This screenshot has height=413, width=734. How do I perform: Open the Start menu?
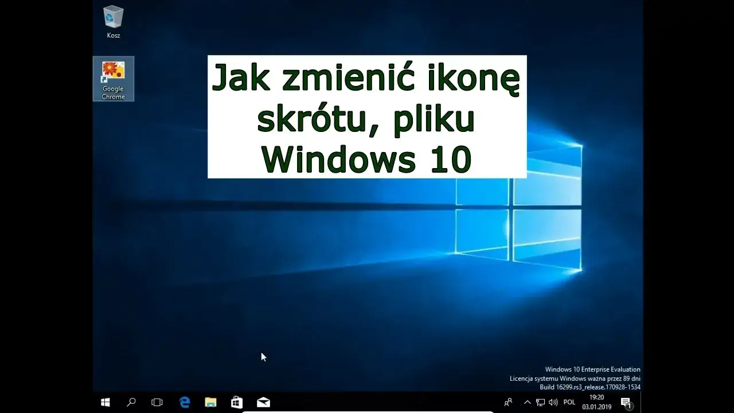coord(105,402)
